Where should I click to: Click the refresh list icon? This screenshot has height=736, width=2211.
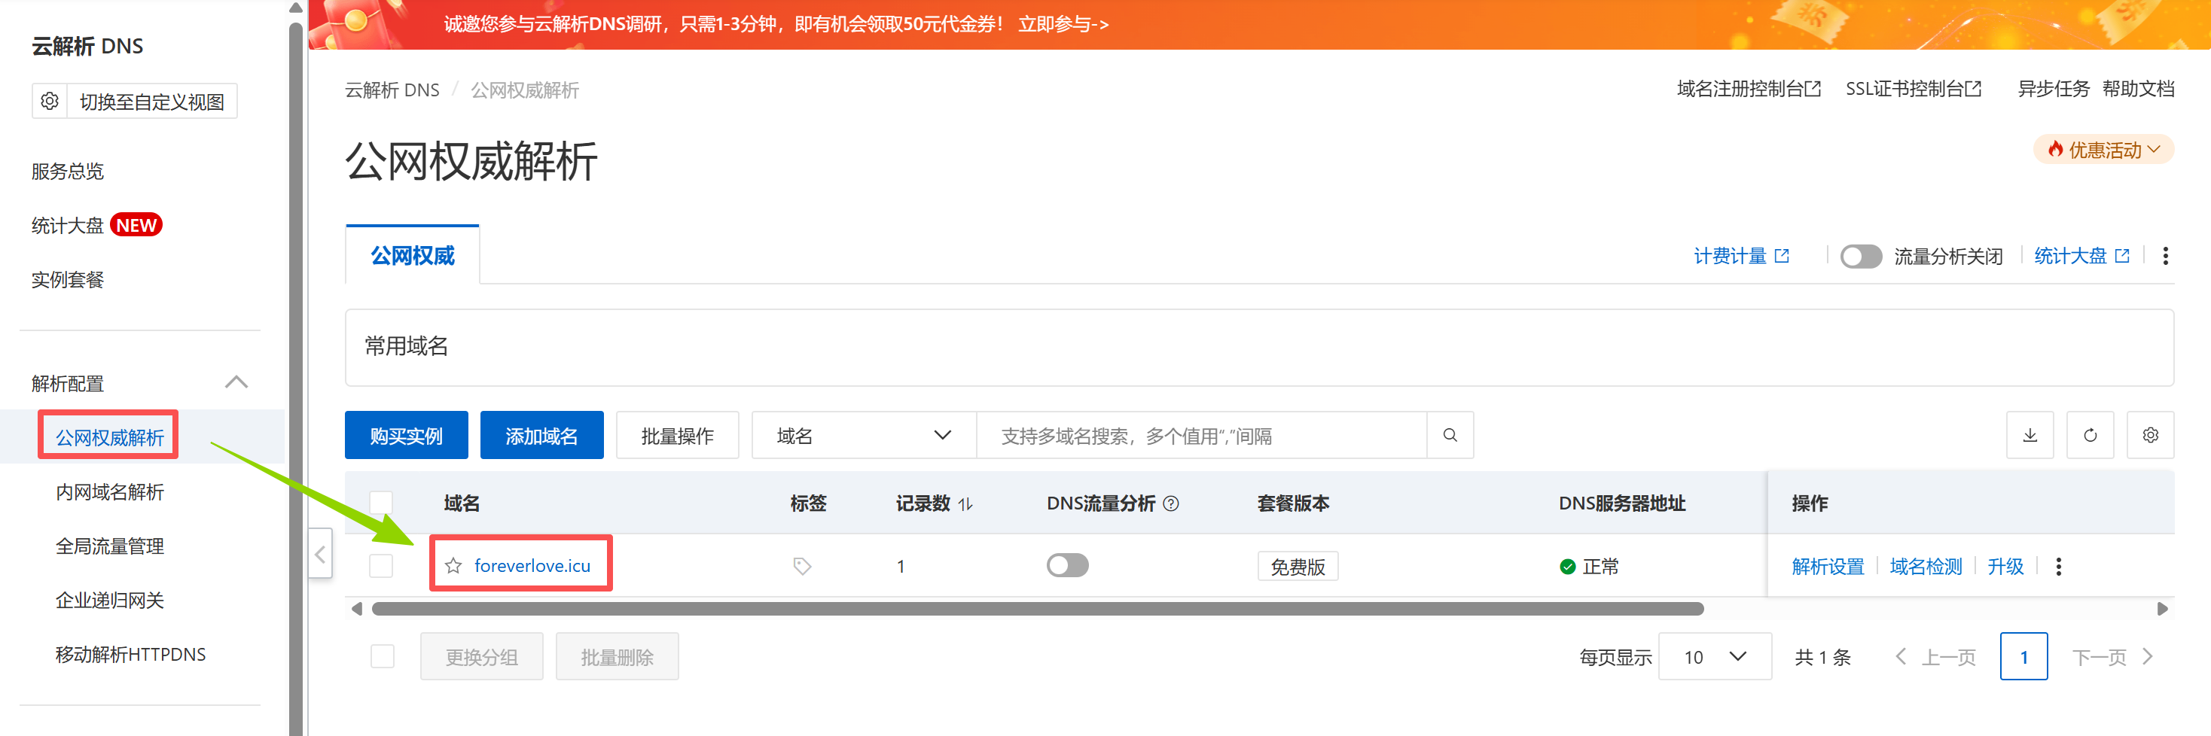[x=2090, y=435]
